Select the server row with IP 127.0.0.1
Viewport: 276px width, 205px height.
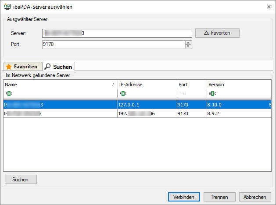(137, 105)
